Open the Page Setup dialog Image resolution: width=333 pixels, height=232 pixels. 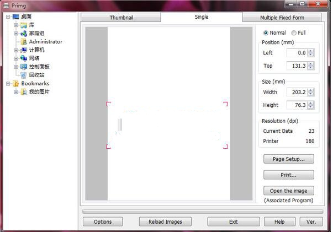point(289,159)
